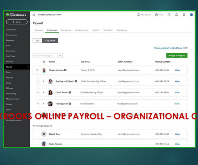This screenshot has width=198, height=165.
Task: Open the Contractors tab
Action: (66, 30)
